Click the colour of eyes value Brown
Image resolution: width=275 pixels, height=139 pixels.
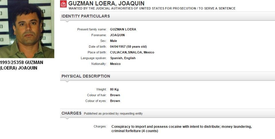tap(115, 101)
